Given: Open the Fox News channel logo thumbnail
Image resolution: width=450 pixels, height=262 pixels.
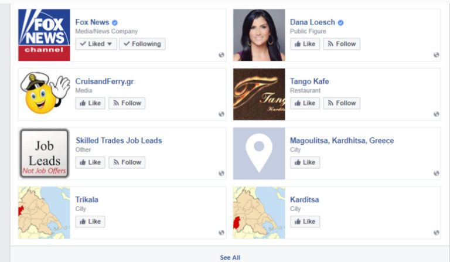Looking at the screenshot, I should coord(44,35).
